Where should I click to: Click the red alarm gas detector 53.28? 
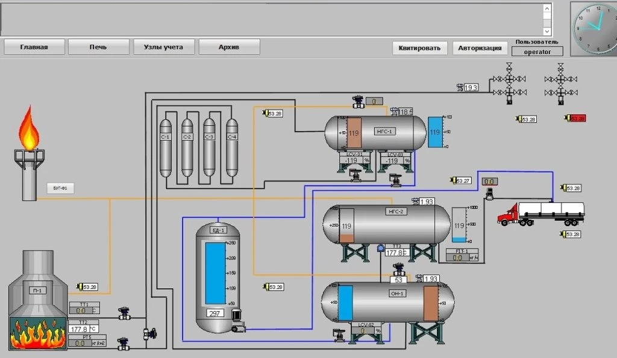575,119
